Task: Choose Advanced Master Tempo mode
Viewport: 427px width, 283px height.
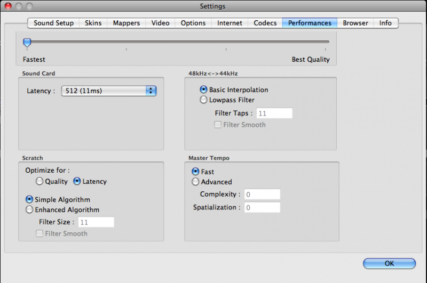Action: [x=195, y=182]
